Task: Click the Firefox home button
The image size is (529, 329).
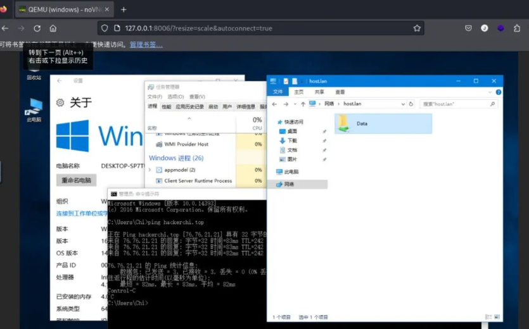Action: tap(53, 28)
